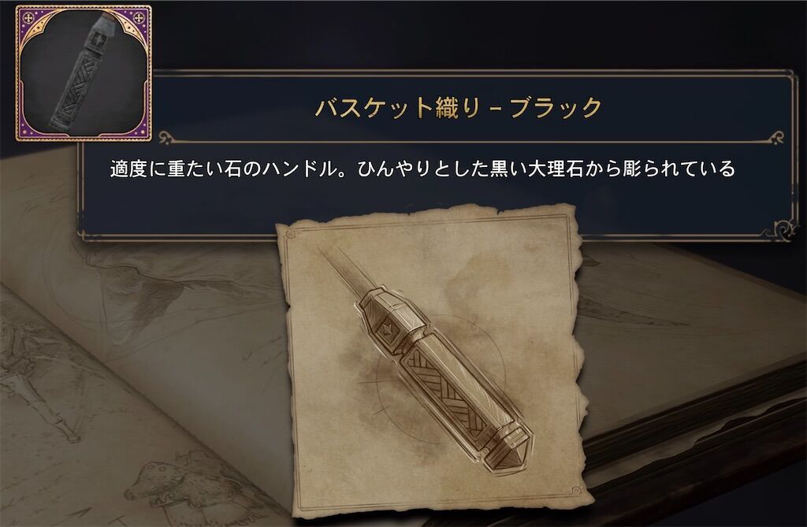Click the cross ornament in thumbnail's top-left corner
807x527 pixels.
(x=28, y=17)
